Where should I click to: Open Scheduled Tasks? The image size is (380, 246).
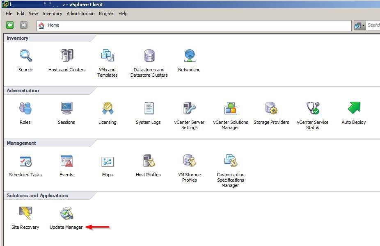(x=25, y=161)
